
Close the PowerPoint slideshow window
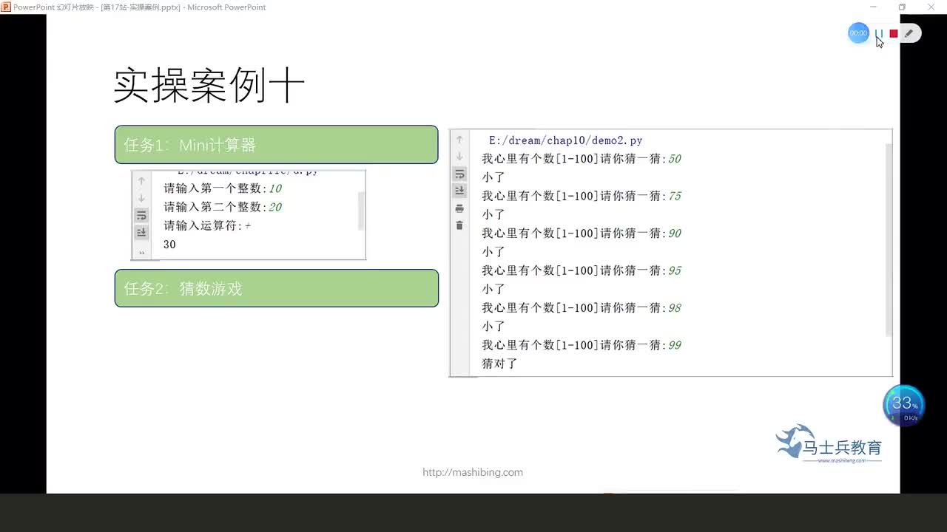931,7
